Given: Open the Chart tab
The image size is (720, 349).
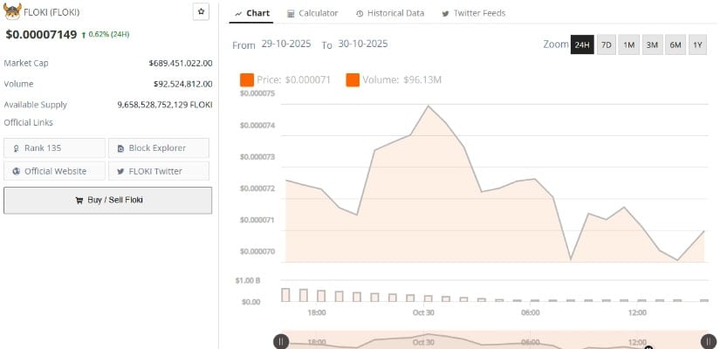Looking at the screenshot, I should tap(252, 13).
